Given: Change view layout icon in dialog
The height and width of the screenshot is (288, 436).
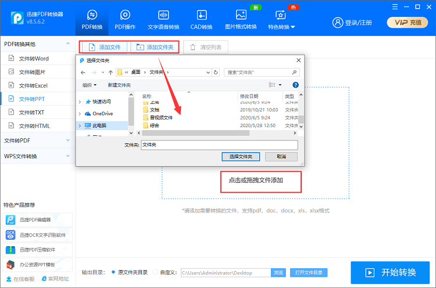Looking at the screenshot, I should point(272,85).
